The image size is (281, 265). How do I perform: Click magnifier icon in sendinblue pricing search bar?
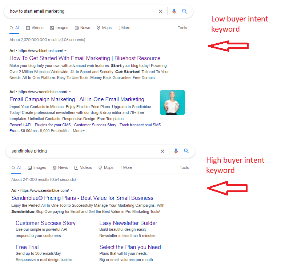[x=186, y=151]
